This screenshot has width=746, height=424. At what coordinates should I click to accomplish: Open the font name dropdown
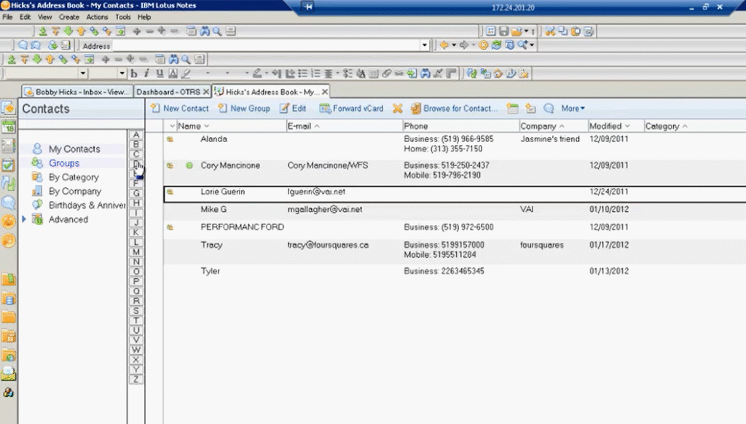83,74
